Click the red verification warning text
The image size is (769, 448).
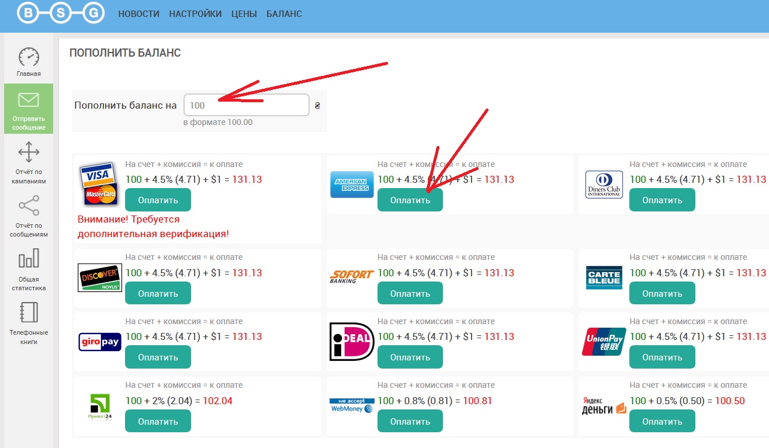click(x=153, y=227)
